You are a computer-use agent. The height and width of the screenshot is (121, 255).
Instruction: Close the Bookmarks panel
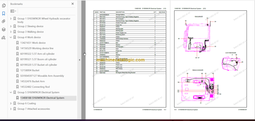coord(72,4)
